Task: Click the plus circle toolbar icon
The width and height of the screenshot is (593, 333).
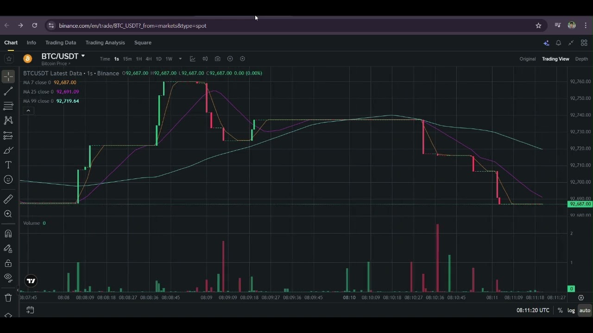Action: click(x=230, y=59)
